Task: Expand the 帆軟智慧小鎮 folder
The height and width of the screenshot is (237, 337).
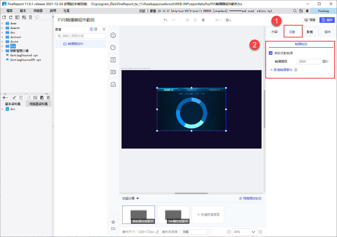Action: pyautogui.click(x=3, y=51)
